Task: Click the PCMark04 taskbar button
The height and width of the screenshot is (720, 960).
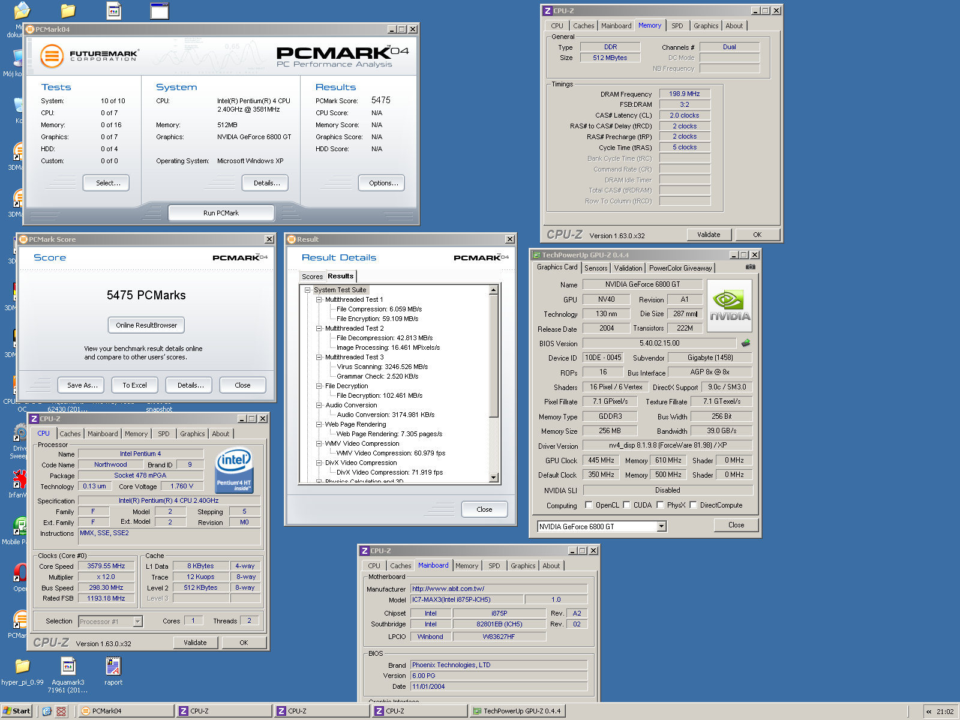Action: coord(127,711)
